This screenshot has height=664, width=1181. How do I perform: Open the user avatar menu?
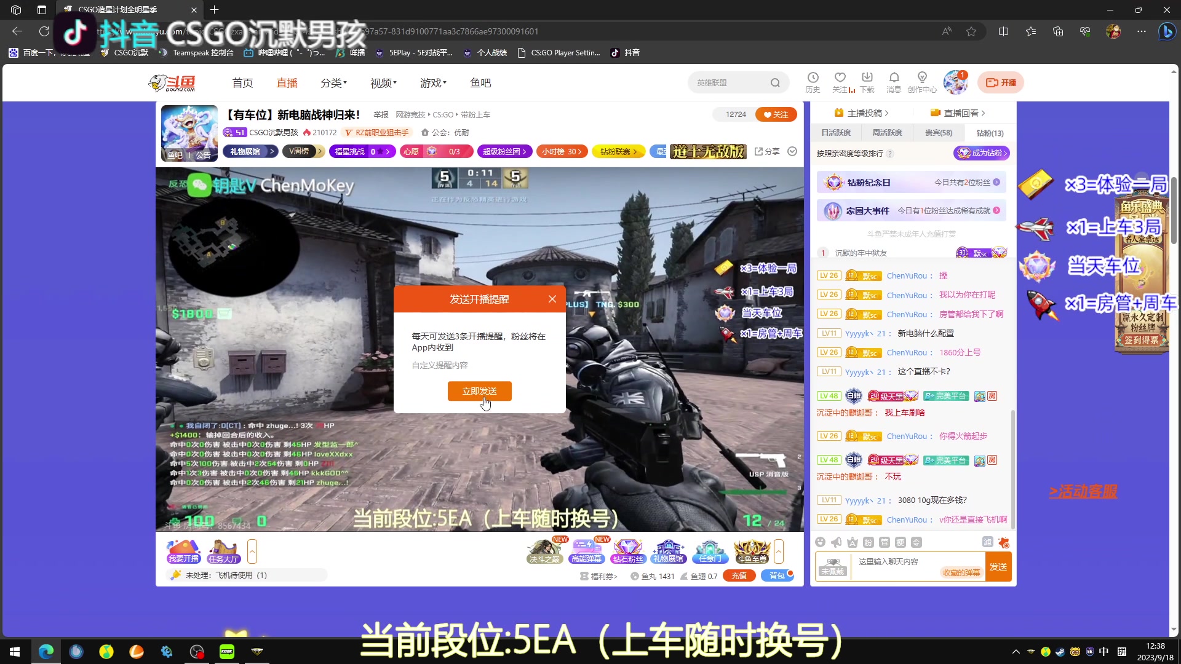[955, 82]
